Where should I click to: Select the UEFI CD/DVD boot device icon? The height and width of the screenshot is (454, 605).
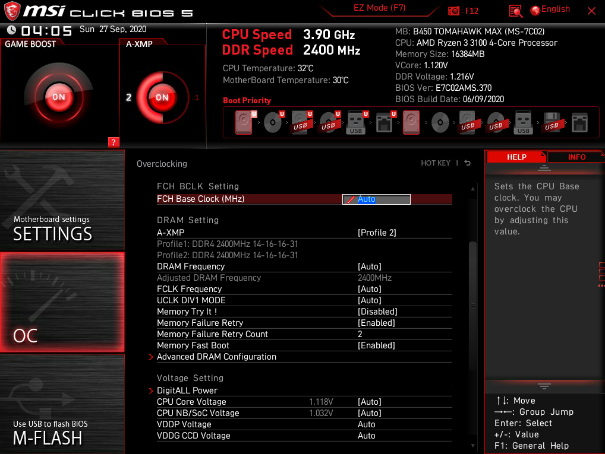coord(273,123)
